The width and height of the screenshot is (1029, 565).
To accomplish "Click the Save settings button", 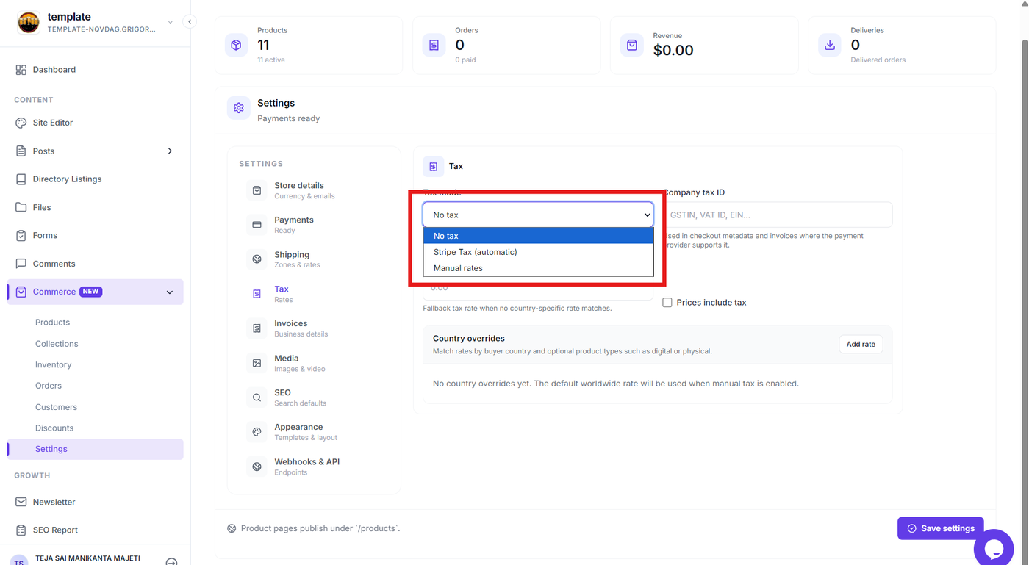I will point(940,528).
